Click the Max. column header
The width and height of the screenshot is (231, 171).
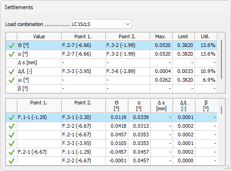(161, 36)
